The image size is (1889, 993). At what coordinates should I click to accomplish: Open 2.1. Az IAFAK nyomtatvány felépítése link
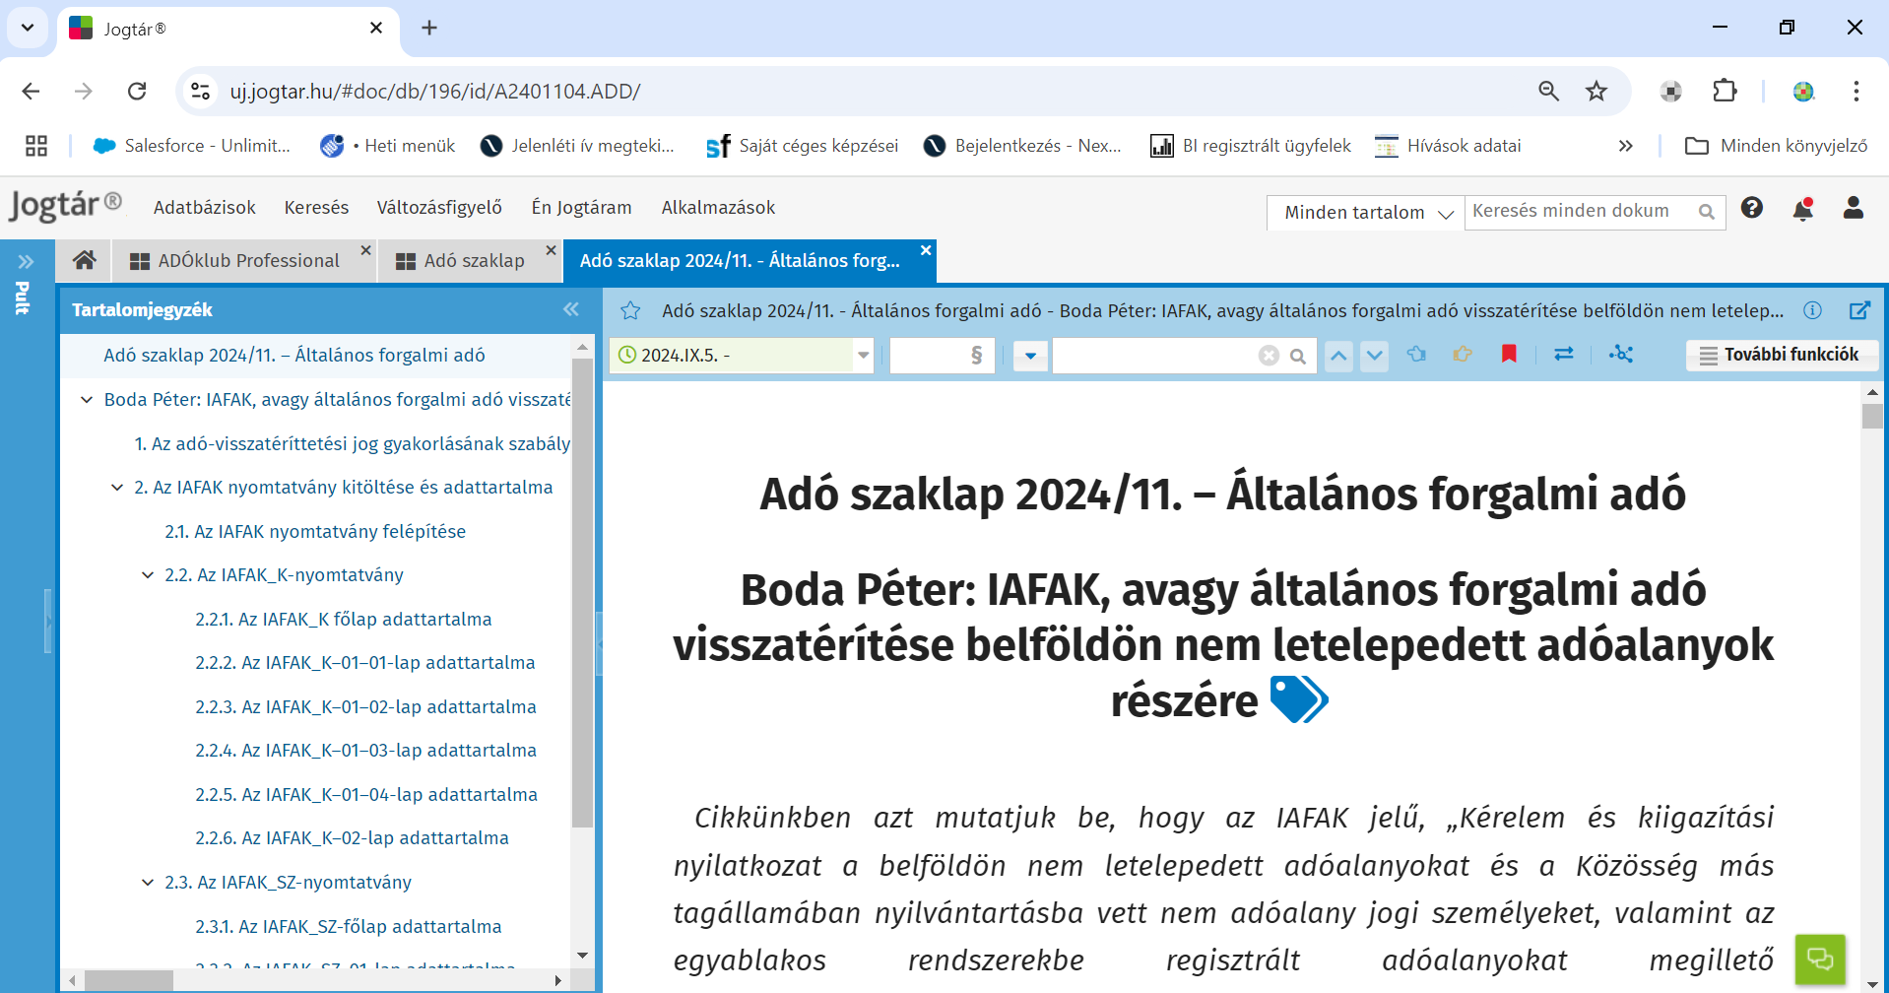315,532
